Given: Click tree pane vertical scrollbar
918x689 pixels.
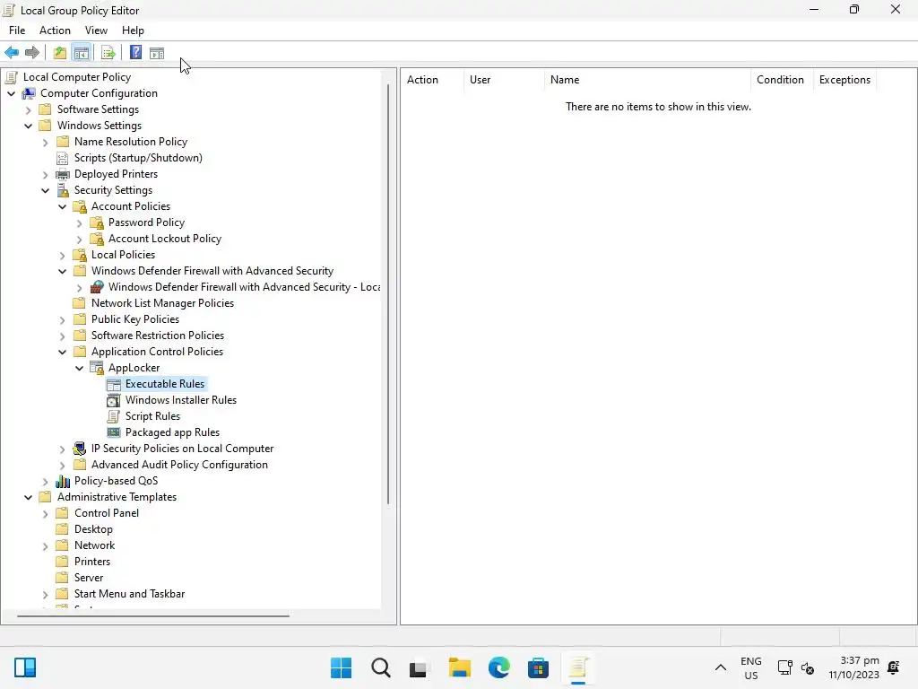Looking at the screenshot, I should [x=388, y=294].
